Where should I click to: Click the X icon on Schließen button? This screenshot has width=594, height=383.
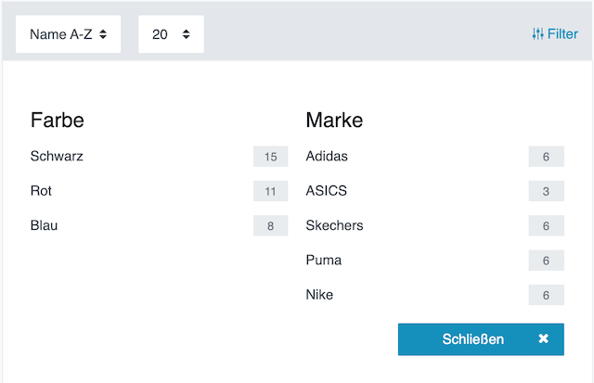(544, 339)
